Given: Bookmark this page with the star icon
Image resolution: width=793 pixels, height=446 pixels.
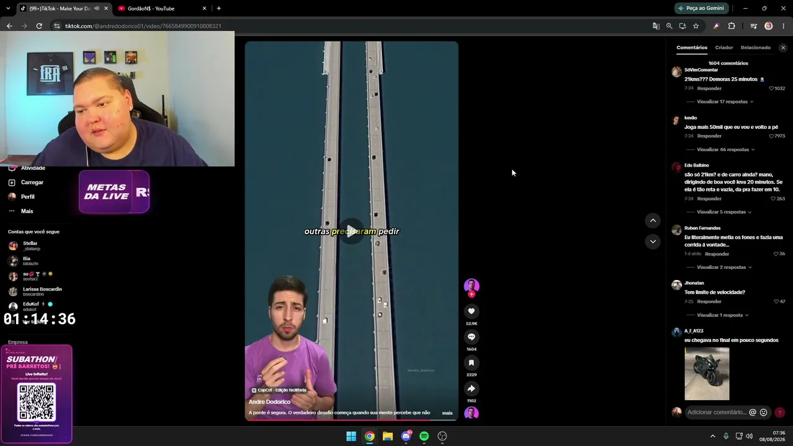Looking at the screenshot, I should (696, 26).
